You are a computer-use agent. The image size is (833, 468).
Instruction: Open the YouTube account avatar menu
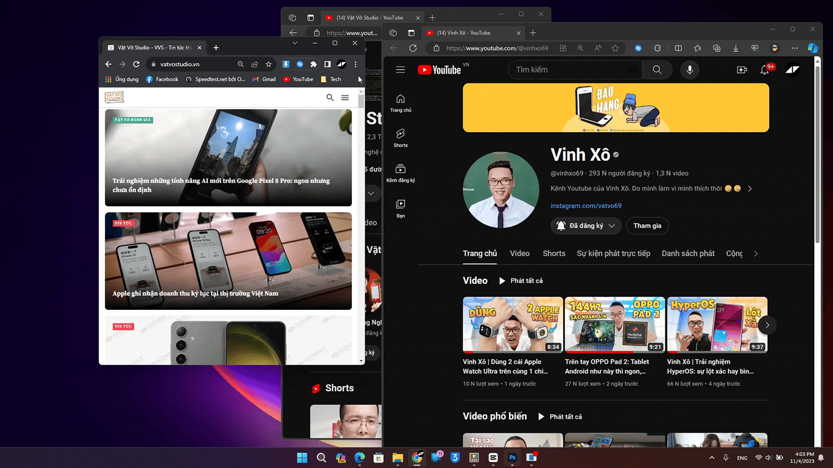click(792, 70)
